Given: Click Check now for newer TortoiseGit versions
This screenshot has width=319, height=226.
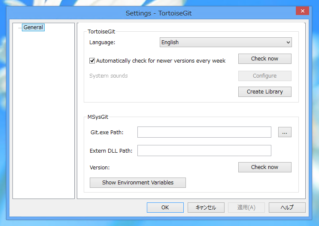Looking at the screenshot, I should click(264, 59).
